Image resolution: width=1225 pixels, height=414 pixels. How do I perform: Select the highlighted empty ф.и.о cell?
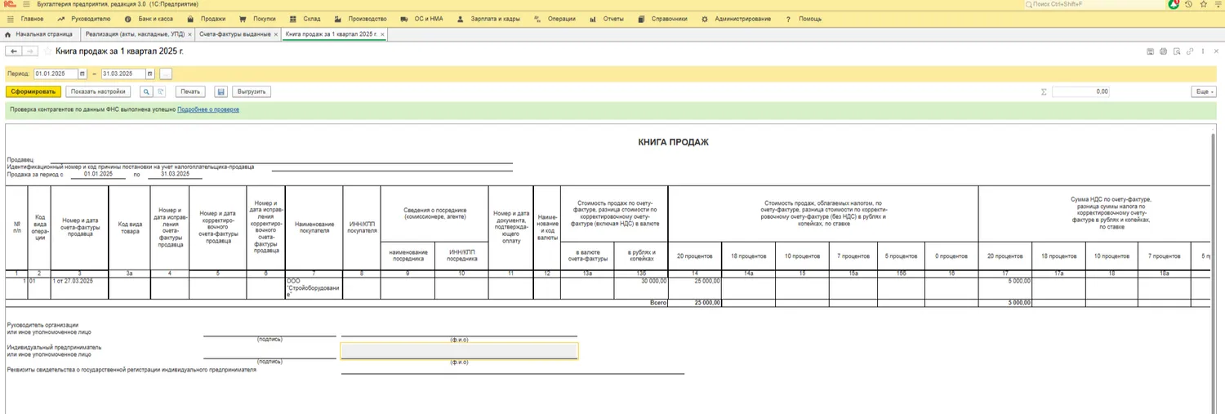[x=459, y=351]
